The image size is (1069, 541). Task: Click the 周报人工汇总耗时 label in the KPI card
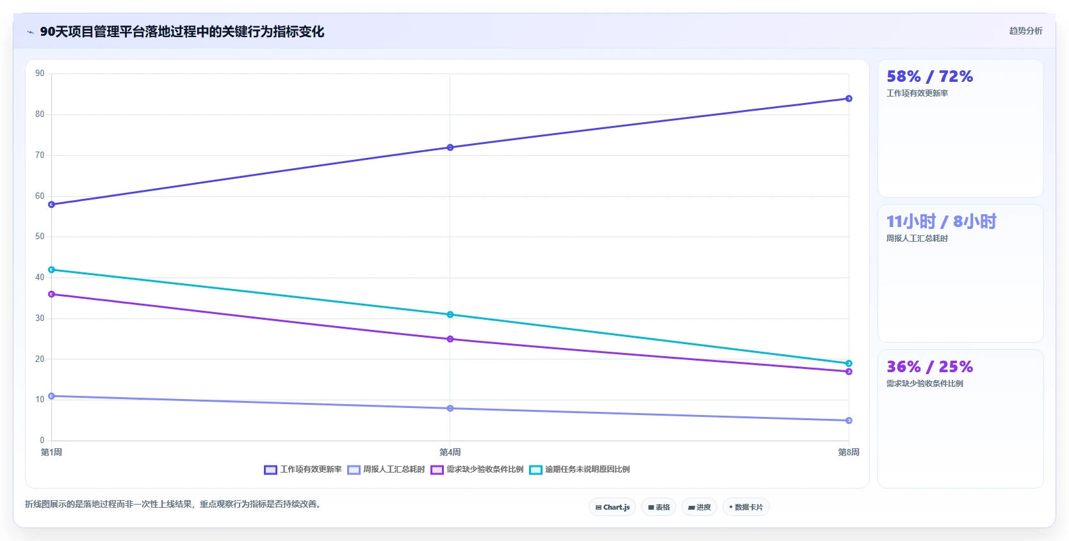pyautogui.click(x=917, y=239)
